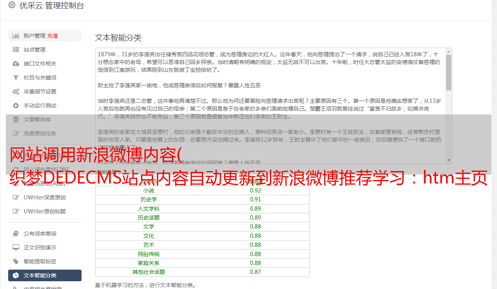Select the 历史话题 category cell

(149, 218)
